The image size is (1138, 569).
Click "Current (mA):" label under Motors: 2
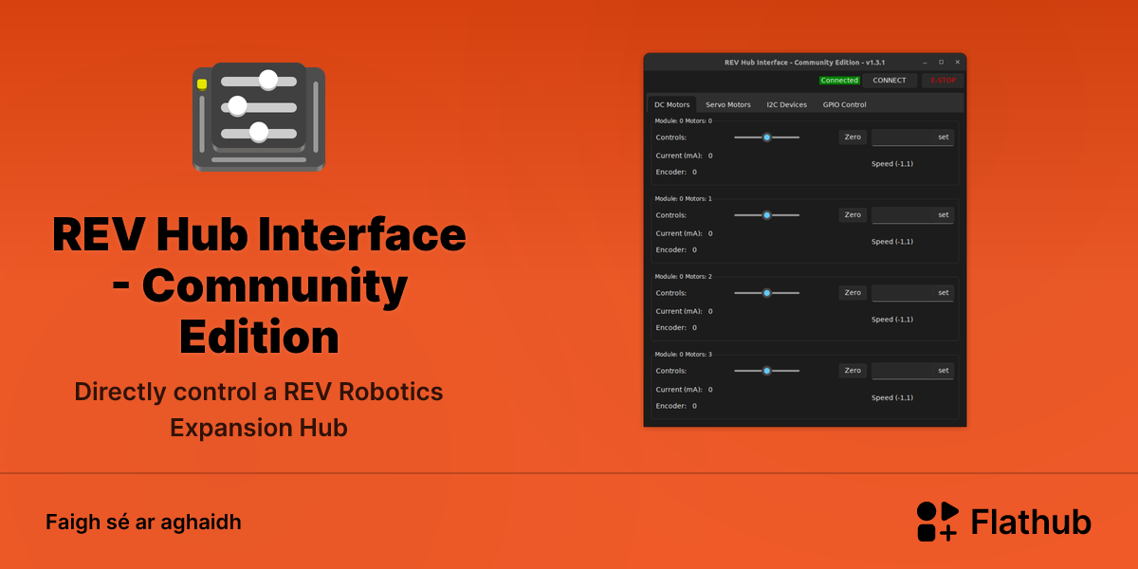[679, 311]
